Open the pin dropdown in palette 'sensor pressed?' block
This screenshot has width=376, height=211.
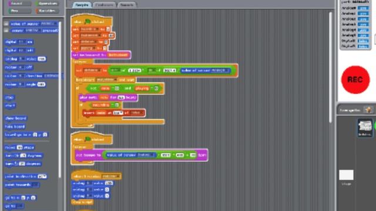[32, 30]
